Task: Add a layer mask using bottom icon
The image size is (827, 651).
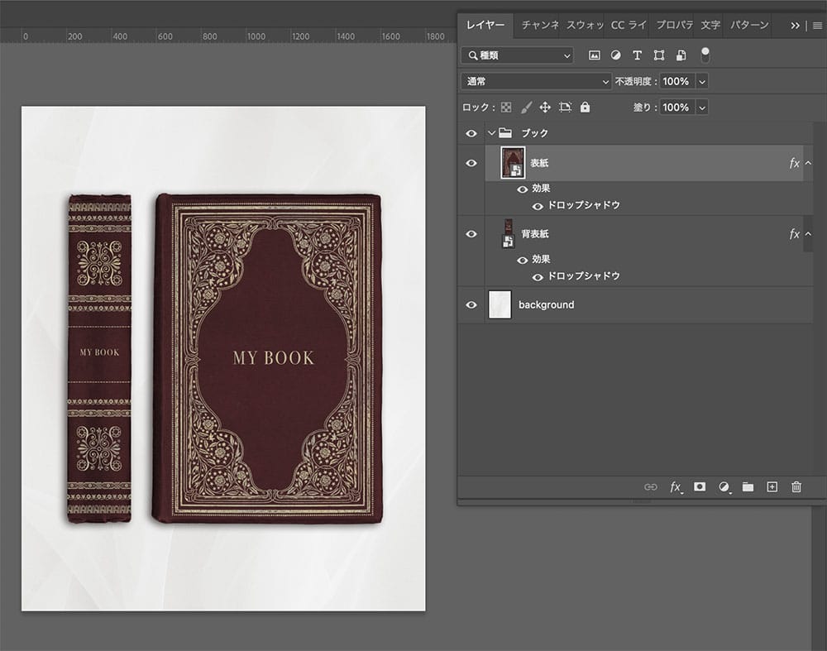Action: pos(700,487)
